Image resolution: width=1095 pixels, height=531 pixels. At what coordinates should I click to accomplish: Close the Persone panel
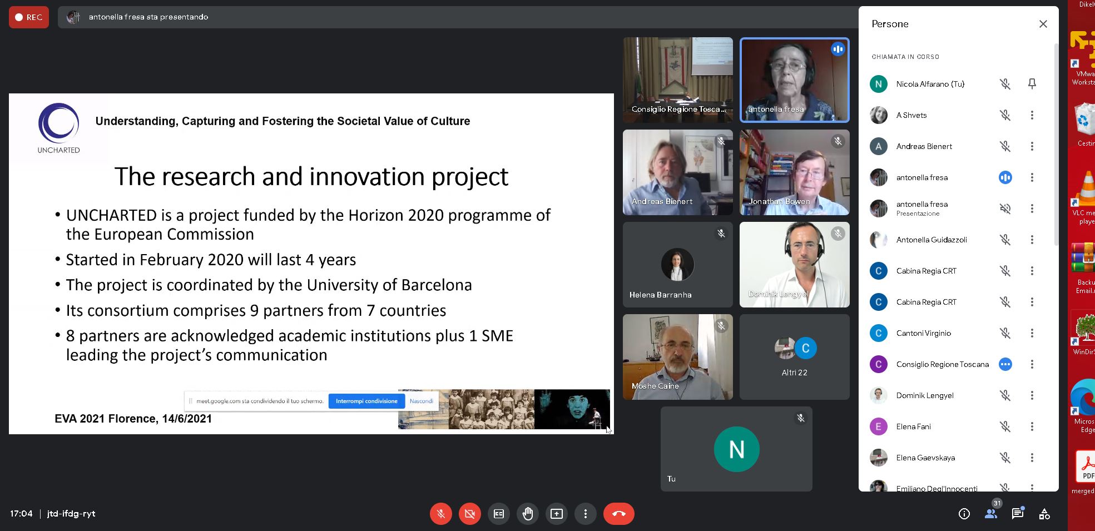click(x=1043, y=24)
